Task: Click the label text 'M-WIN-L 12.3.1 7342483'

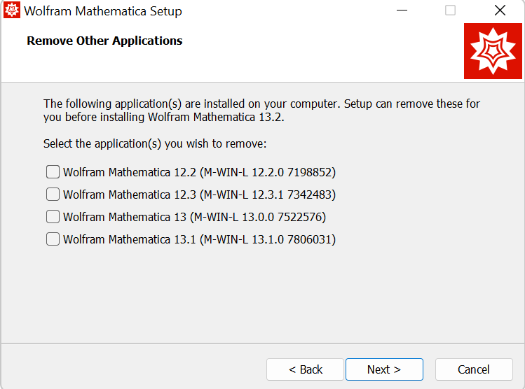Action: tap(268, 194)
